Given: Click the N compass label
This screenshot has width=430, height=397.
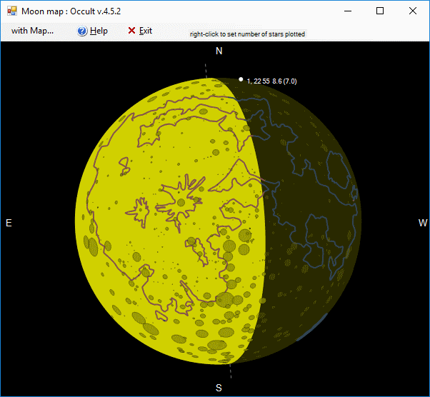Looking at the screenshot, I should pos(219,51).
